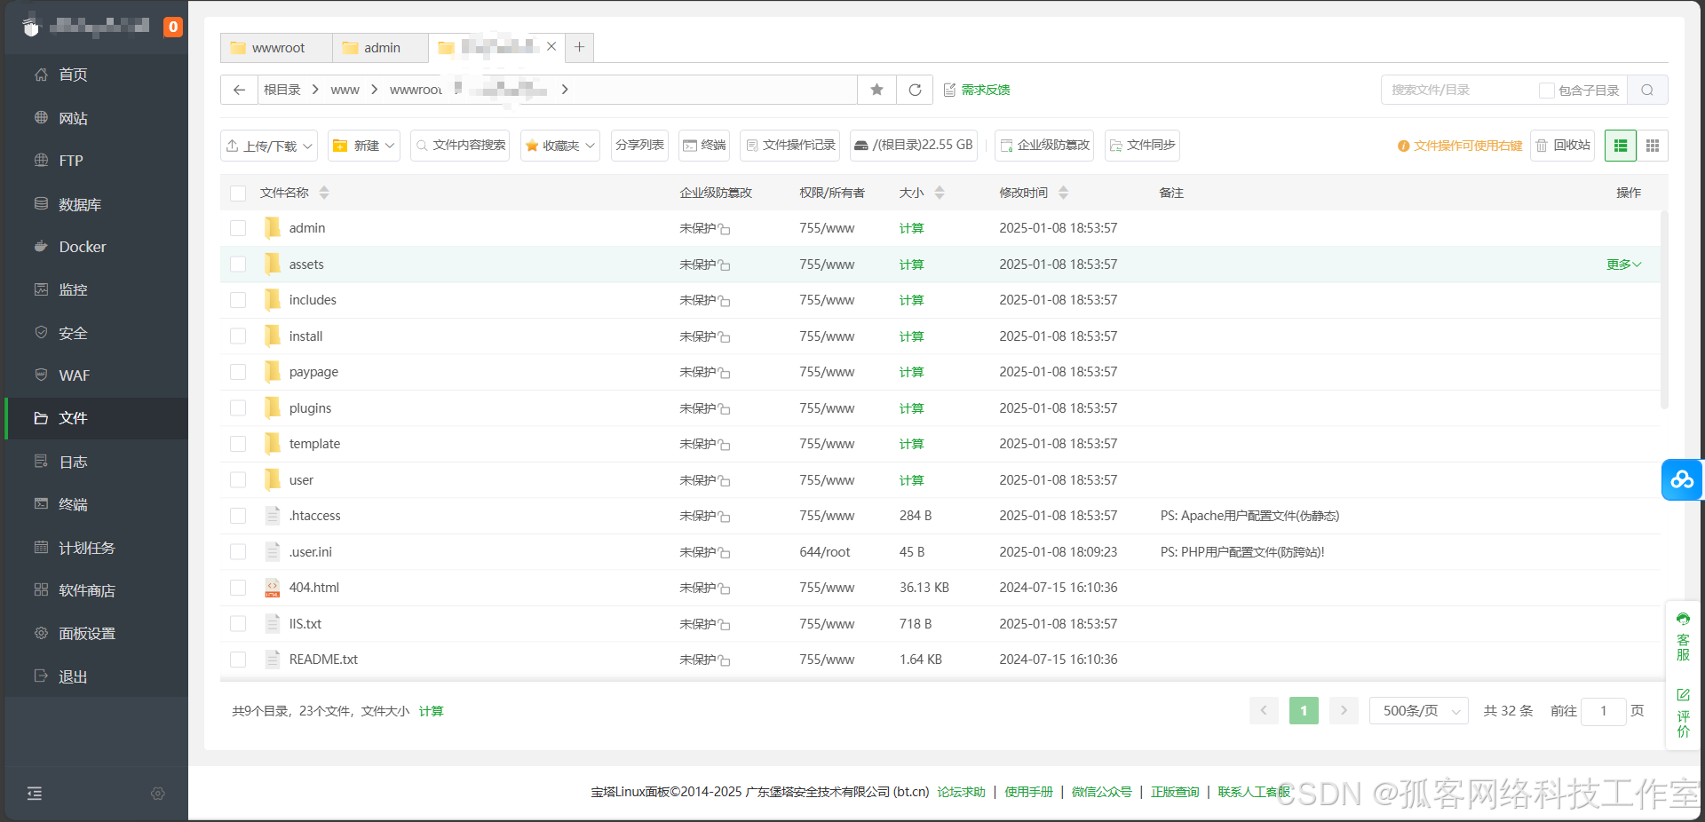Check the admin folder checkbox
Screen dimensions: 1705x822
[238, 228]
